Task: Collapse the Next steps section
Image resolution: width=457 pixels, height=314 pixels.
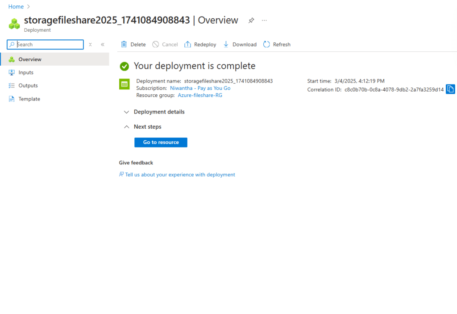Action: (x=126, y=127)
